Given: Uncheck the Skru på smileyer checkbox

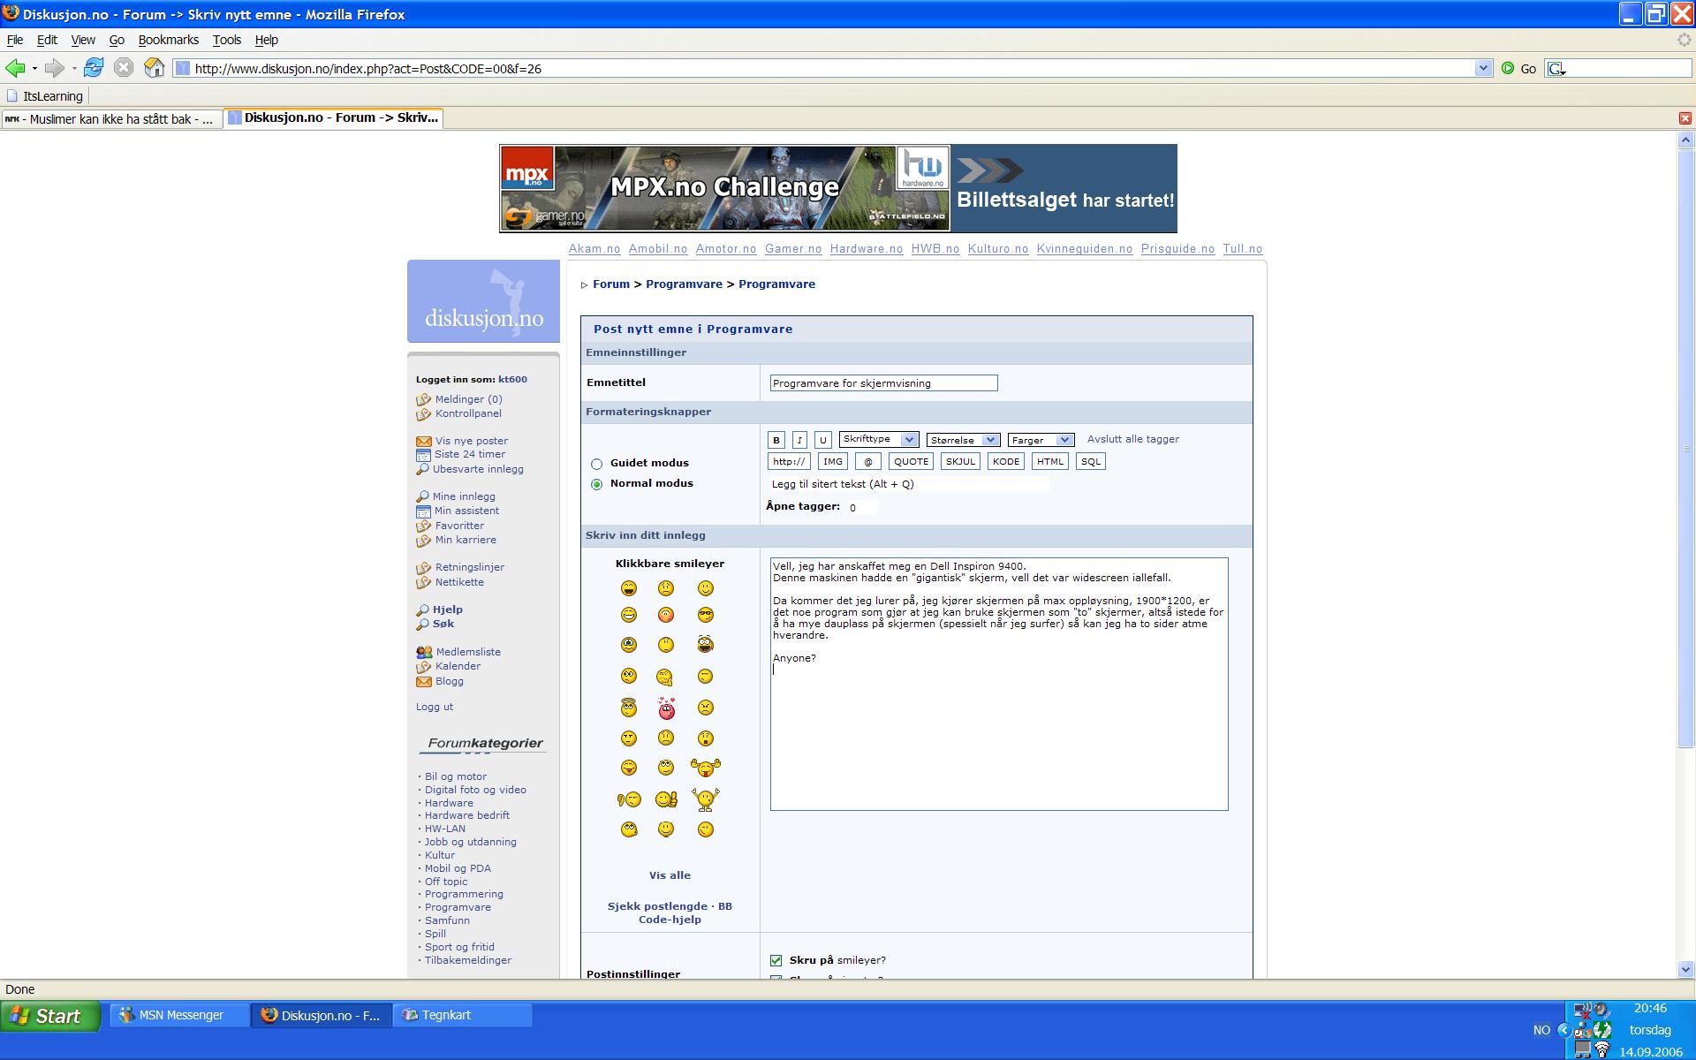Looking at the screenshot, I should click(x=776, y=960).
